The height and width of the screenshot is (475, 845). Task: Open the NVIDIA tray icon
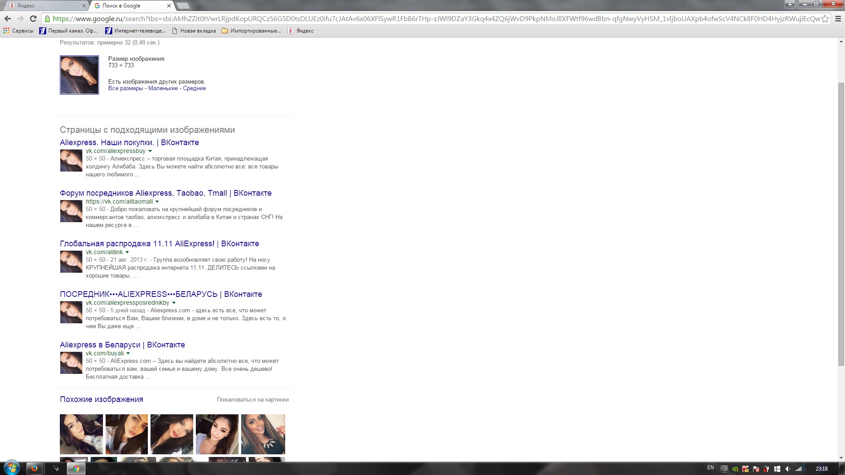pos(735,469)
